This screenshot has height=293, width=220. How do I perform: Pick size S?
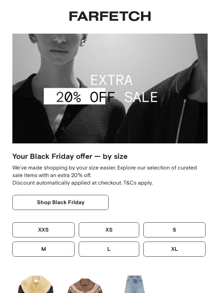point(174,230)
